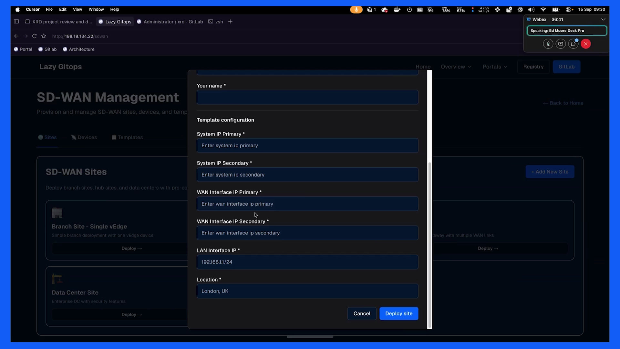
Task: Switch to XRD project review tab
Action: click(x=59, y=22)
